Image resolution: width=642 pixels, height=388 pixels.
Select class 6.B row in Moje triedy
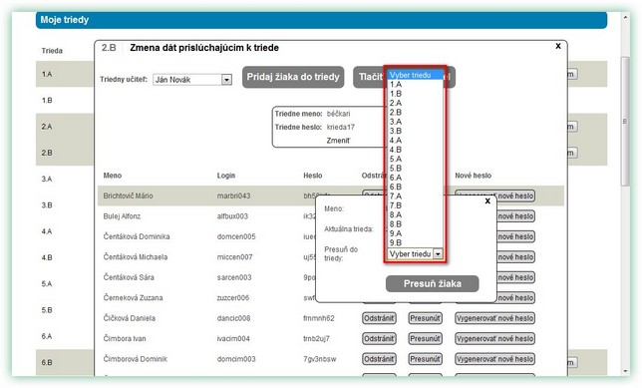(65, 362)
